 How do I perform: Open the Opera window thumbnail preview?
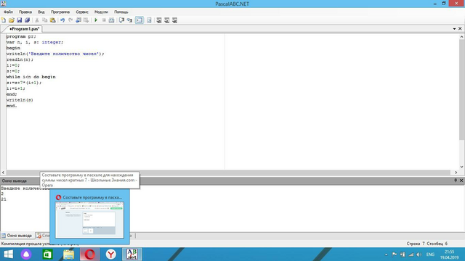pos(89,220)
